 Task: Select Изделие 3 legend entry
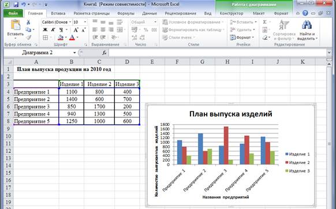[x=297, y=171]
